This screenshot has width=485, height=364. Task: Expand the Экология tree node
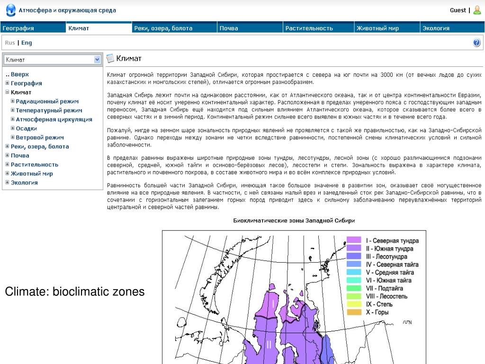tap(7, 182)
